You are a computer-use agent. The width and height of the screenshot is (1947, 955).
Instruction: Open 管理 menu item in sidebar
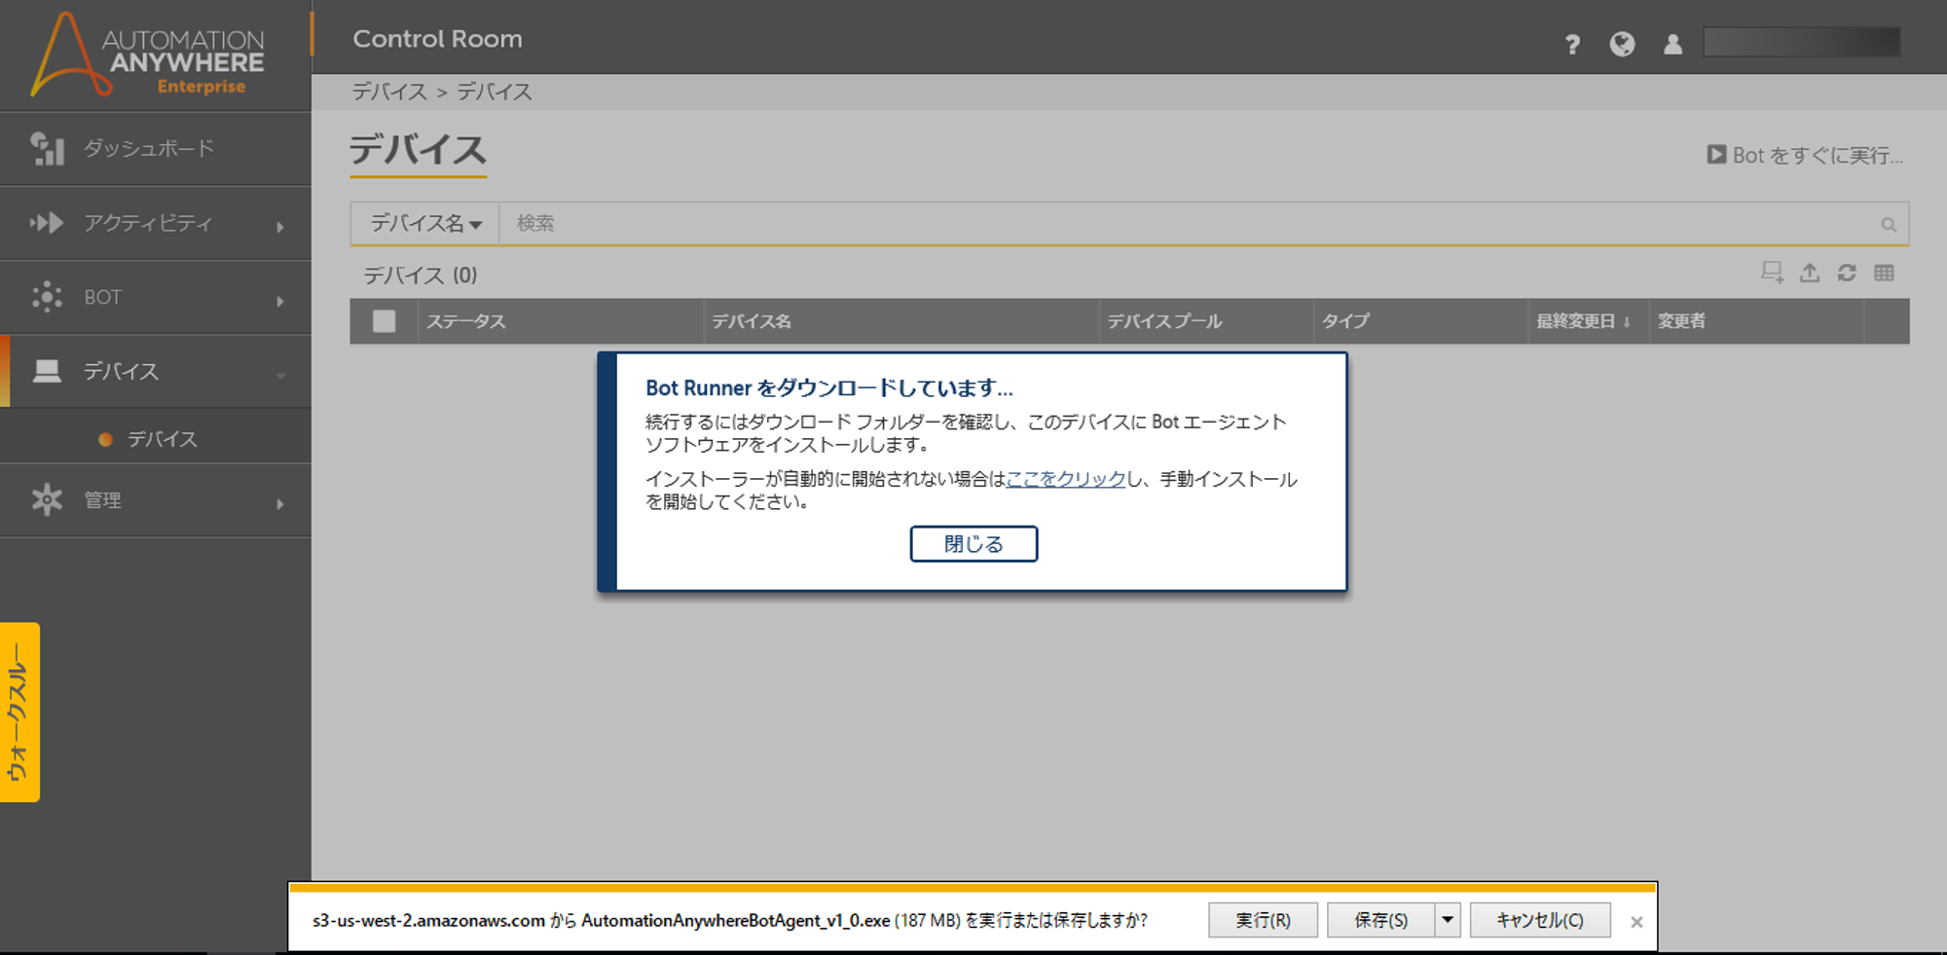pyautogui.click(x=102, y=500)
